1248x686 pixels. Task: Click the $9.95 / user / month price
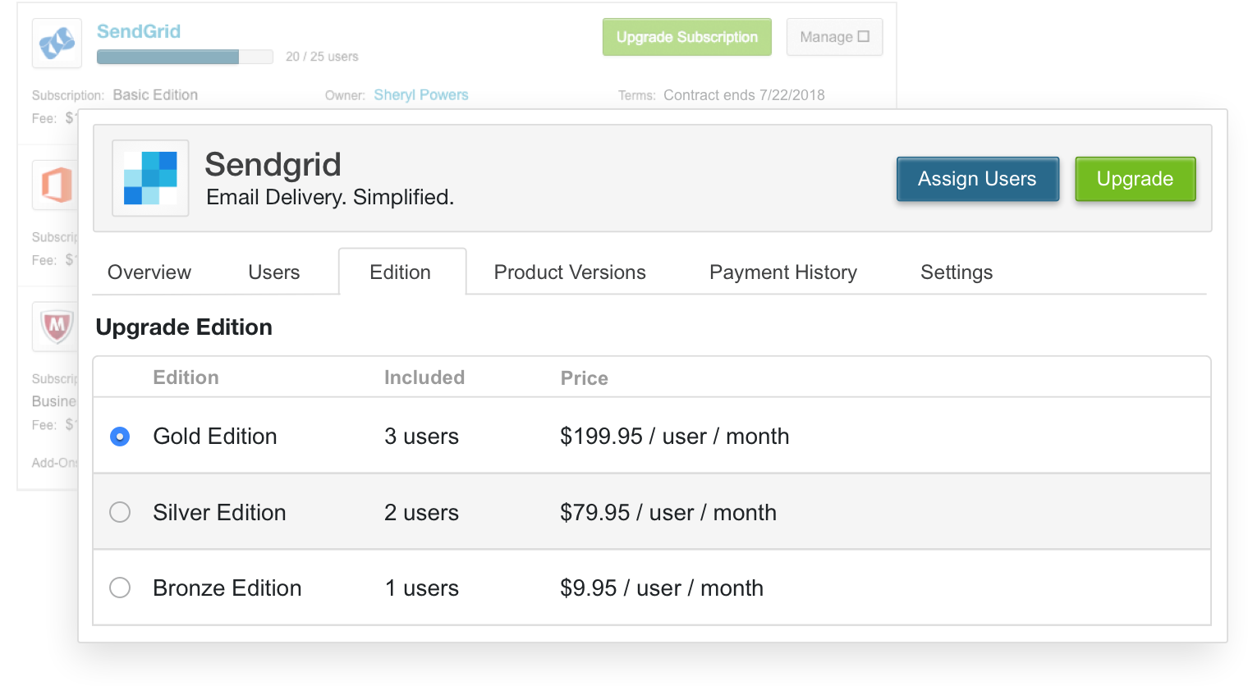coord(662,588)
